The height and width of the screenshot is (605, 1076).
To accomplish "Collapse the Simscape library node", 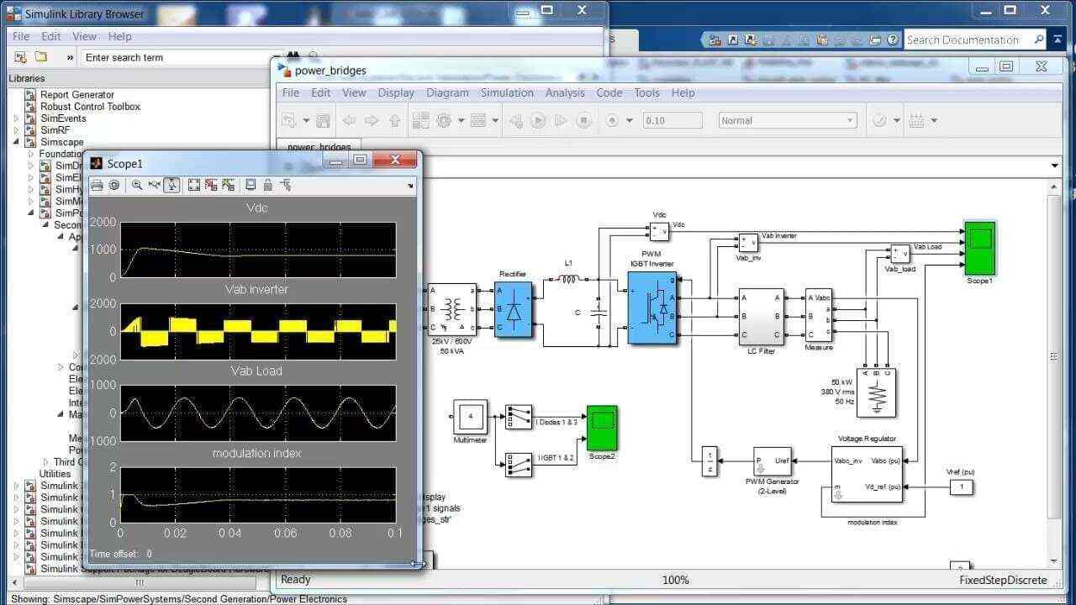I will (16, 142).
